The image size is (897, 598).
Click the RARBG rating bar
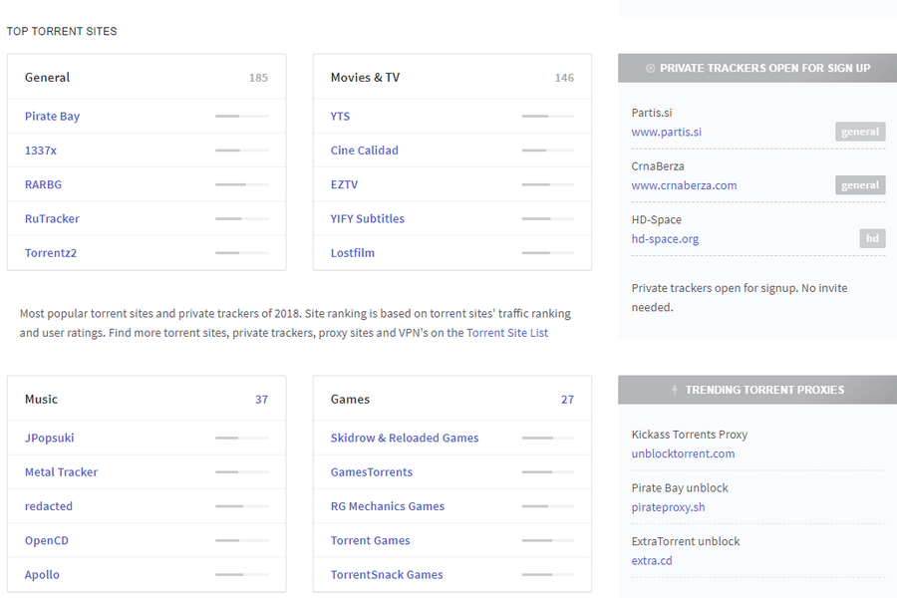(x=241, y=184)
